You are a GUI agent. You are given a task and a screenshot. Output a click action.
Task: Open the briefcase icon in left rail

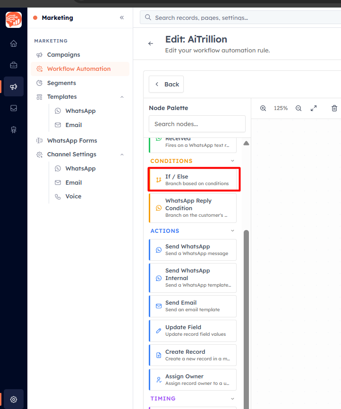[x=14, y=65]
